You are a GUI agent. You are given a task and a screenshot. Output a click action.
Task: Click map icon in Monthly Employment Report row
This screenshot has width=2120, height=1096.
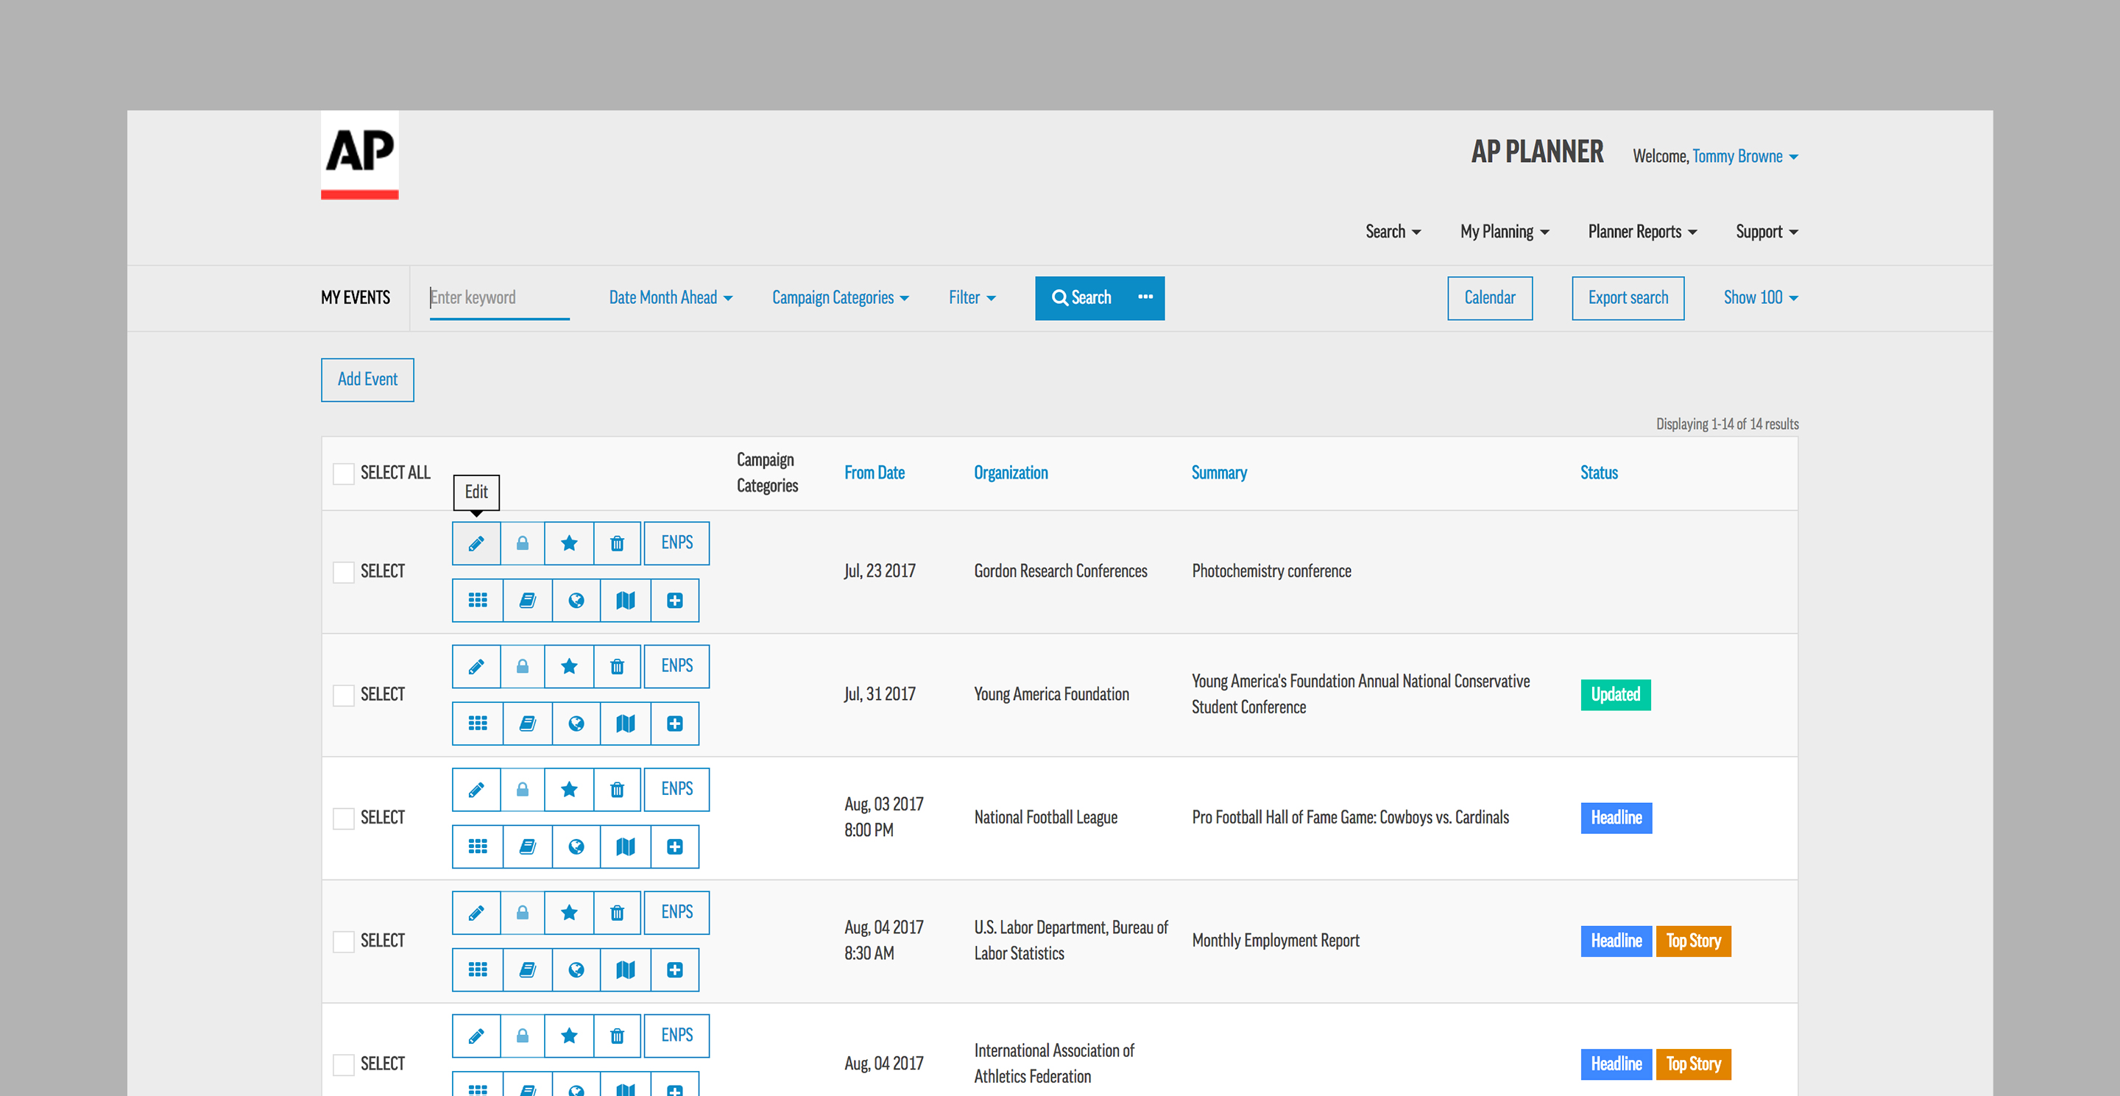point(626,970)
